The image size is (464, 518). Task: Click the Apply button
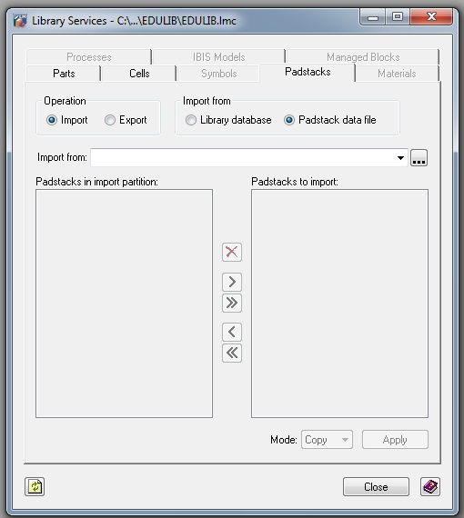point(395,440)
